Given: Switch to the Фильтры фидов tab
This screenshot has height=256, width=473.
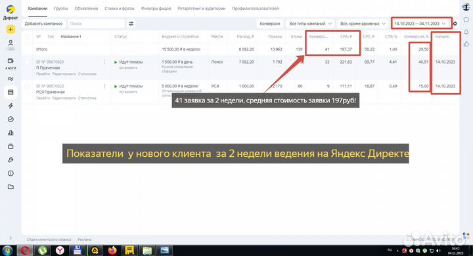Looking at the screenshot, I should [x=156, y=9].
